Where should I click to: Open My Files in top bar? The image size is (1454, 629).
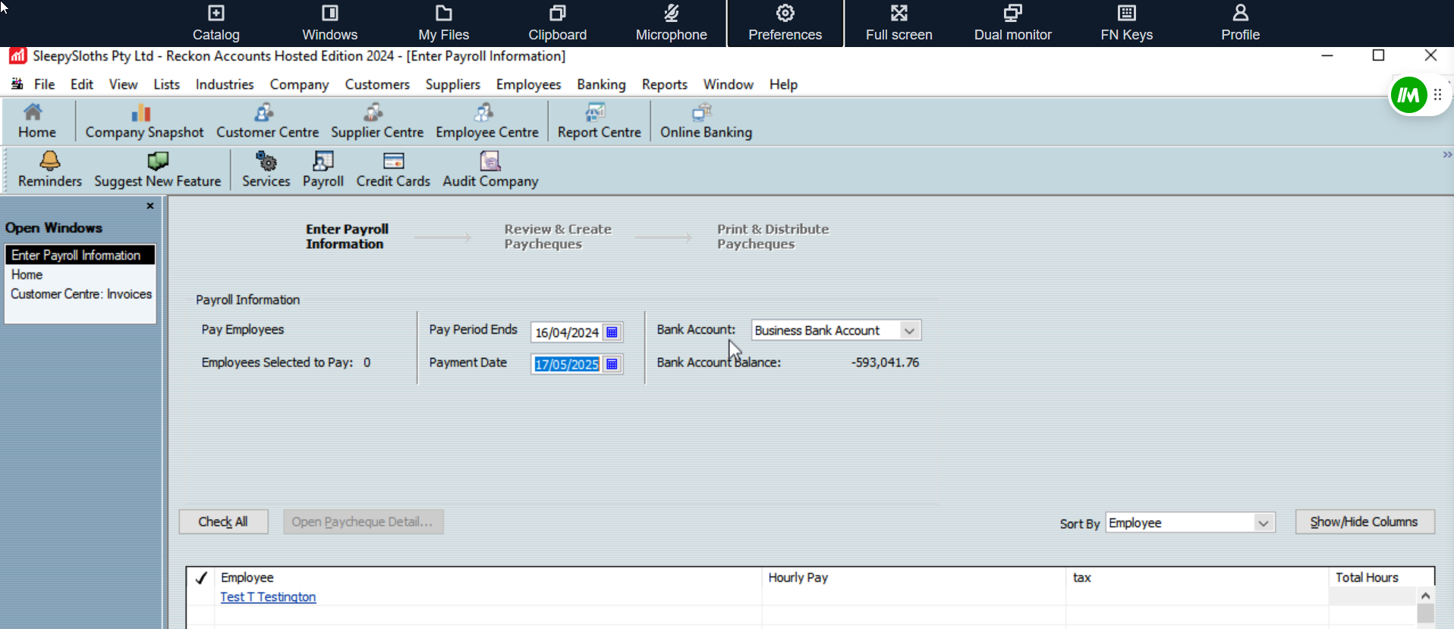point(443,24)
